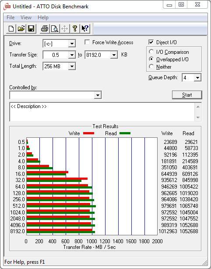This screenshot has height=269, width=211.
Task: Open a benchmark file with the folder icon
Action: click(x=21, y=28)
